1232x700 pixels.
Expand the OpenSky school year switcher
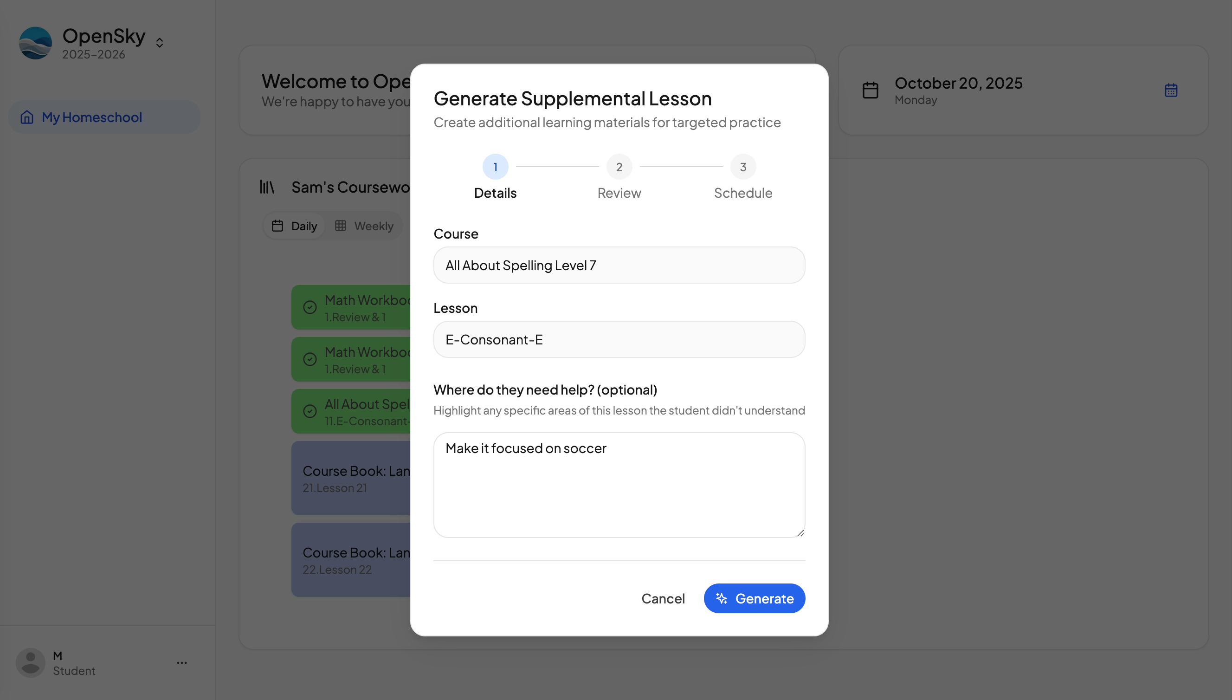pos(160,43)
